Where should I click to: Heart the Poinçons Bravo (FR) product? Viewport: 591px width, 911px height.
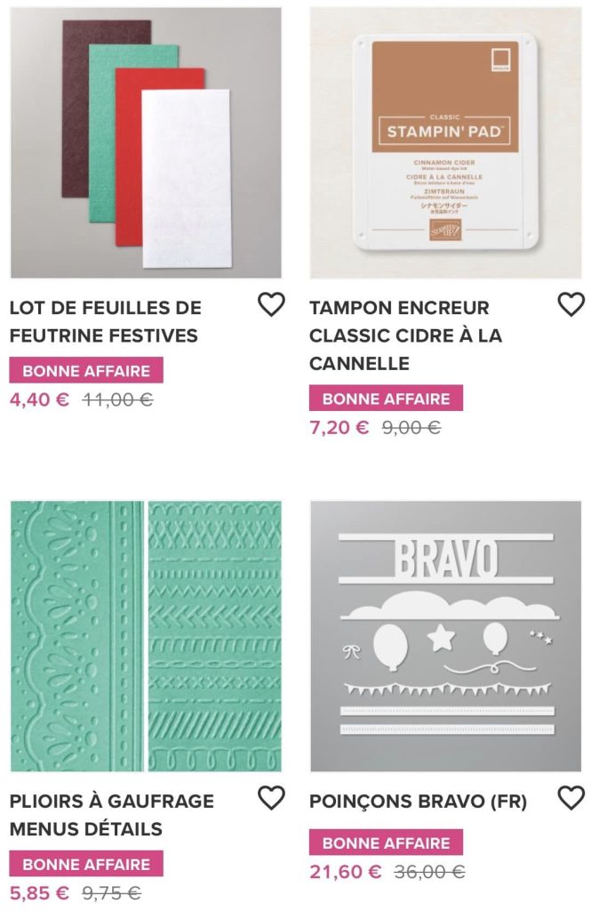coord(571,798)
